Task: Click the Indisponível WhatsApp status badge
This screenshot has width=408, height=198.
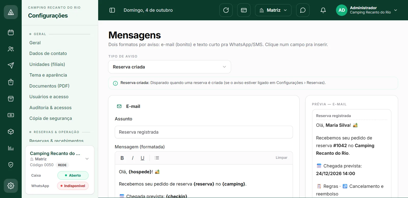Action: tap(73, 186)
